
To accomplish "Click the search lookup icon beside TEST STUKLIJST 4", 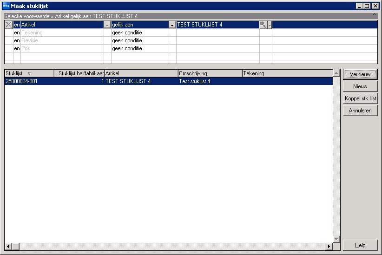I will pos(263,25).
